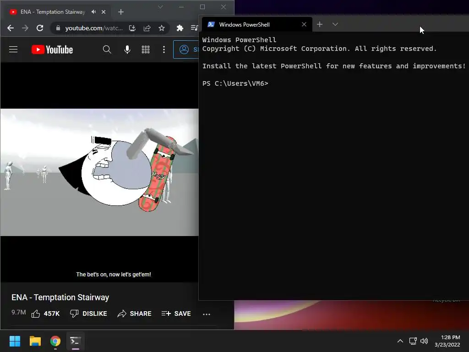Click Chrome icon in the taskbar
Viewport: 469px width, 352px height.
55,341
